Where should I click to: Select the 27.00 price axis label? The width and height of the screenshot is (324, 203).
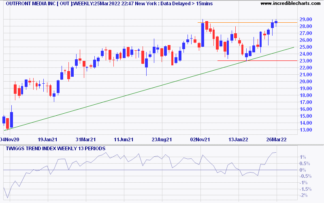(306, 33)
